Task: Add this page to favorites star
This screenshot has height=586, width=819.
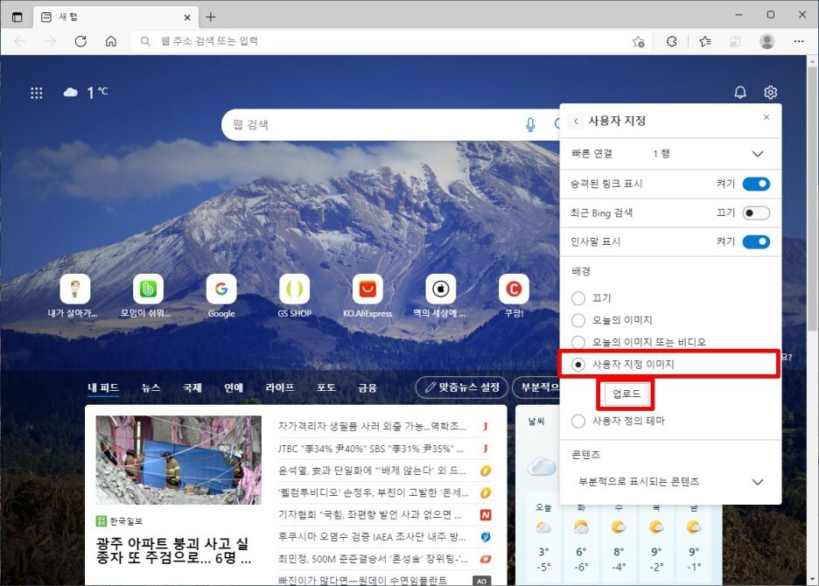Action: tap(638, 41)
